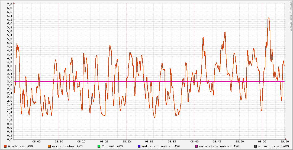Click the orange error_number legend swatch

(x=49, y=146)
